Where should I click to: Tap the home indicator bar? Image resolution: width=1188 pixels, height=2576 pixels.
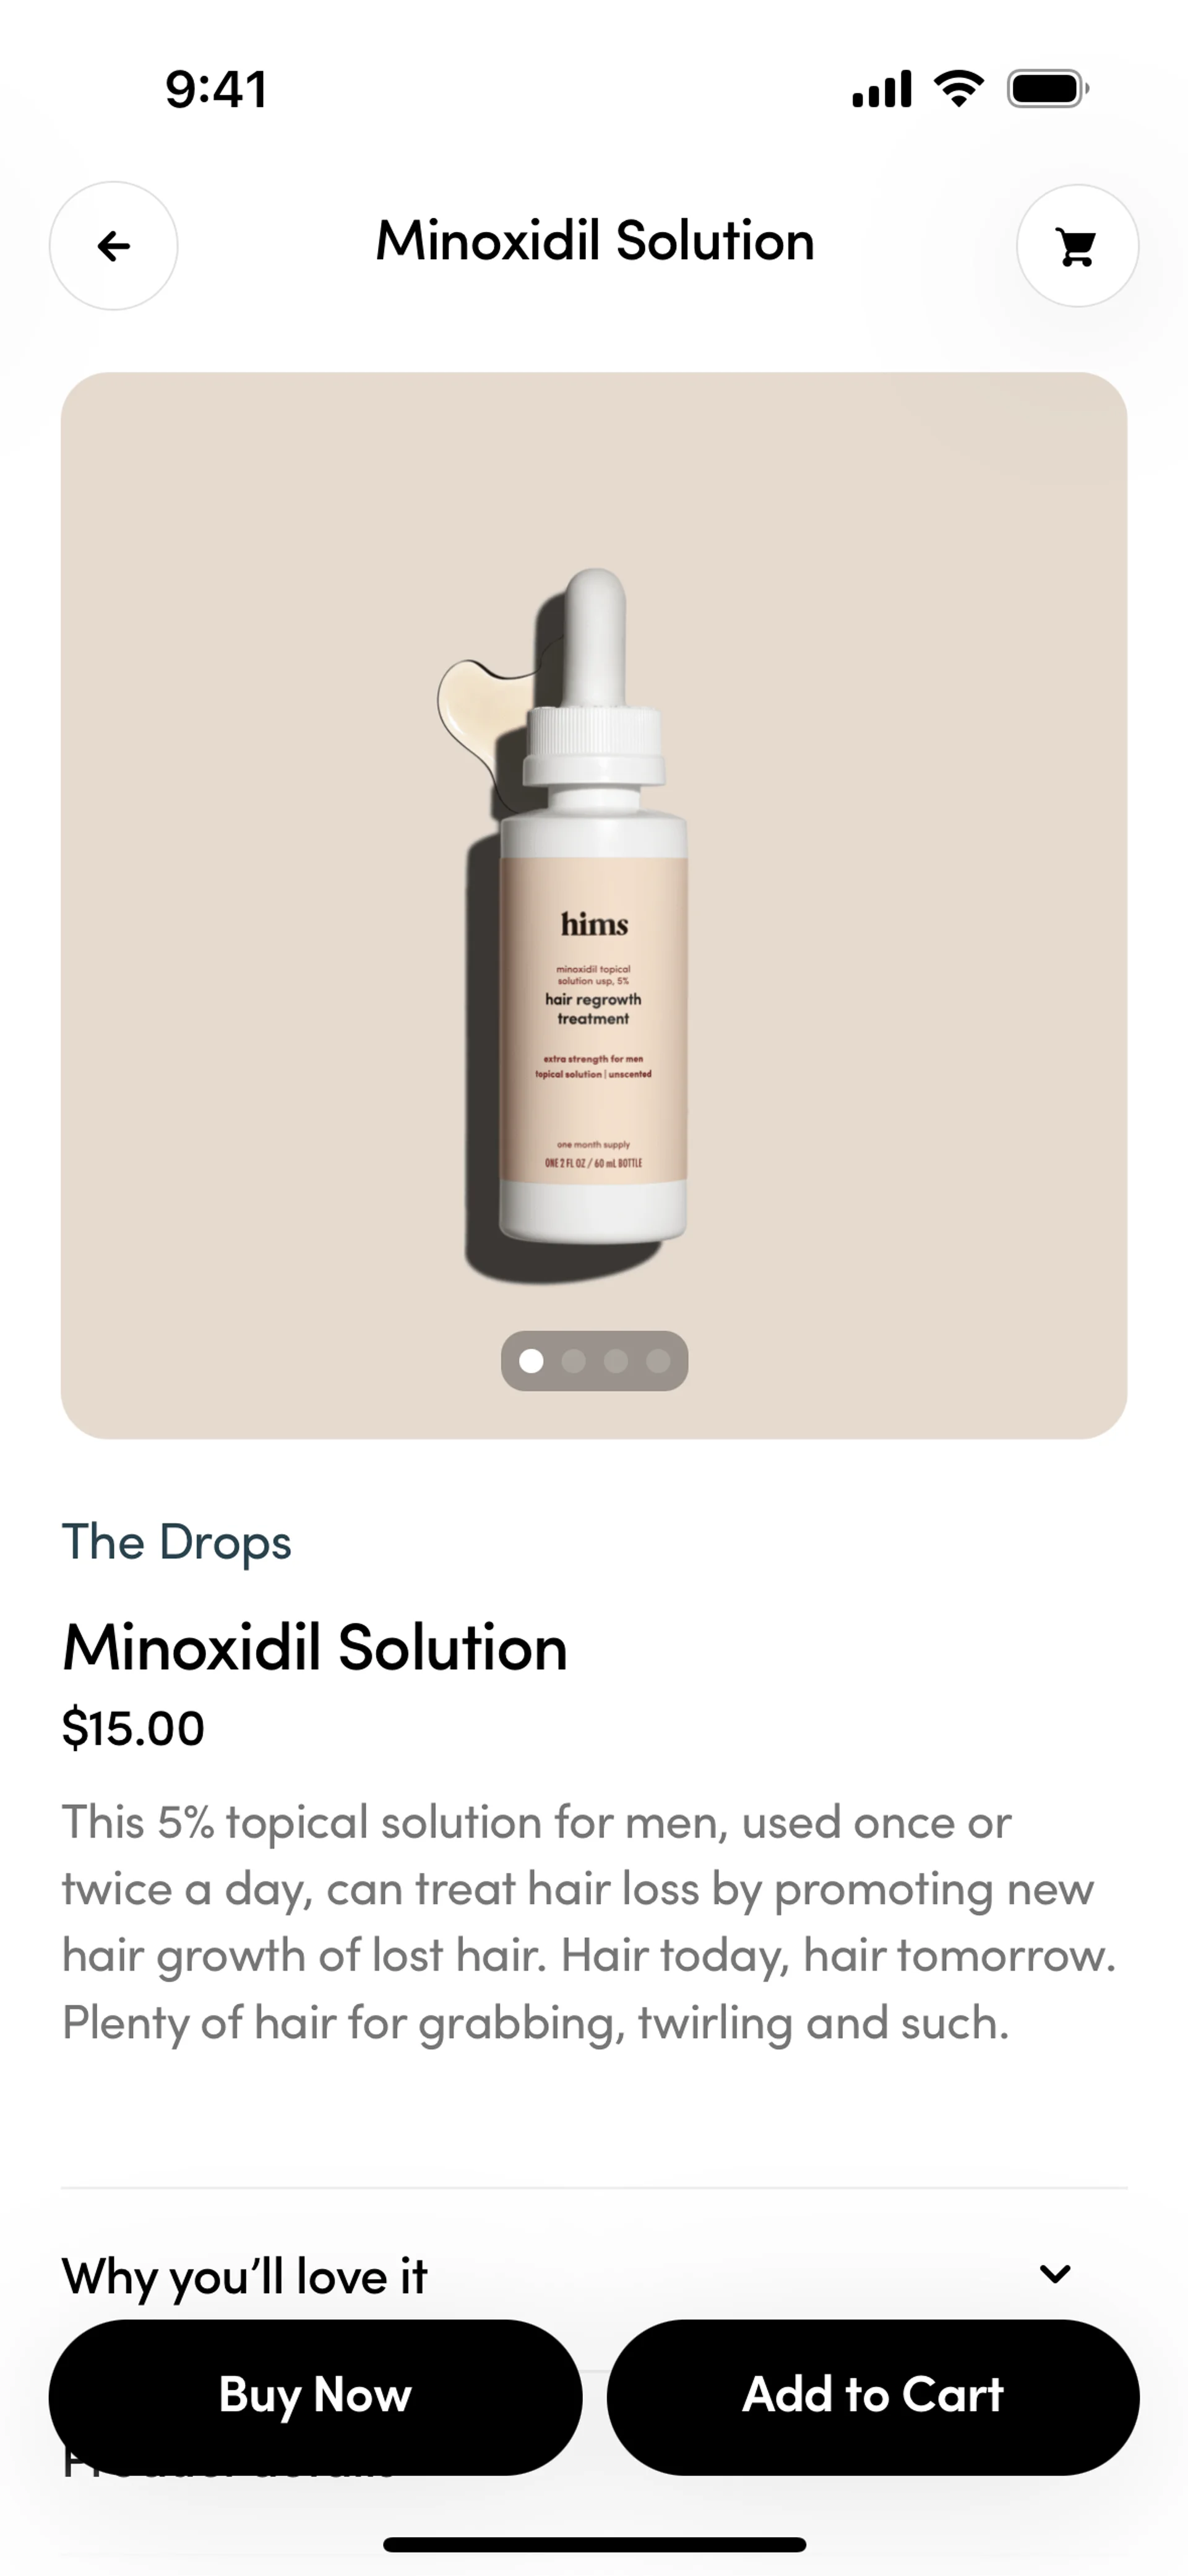(x=594, y=2544)
